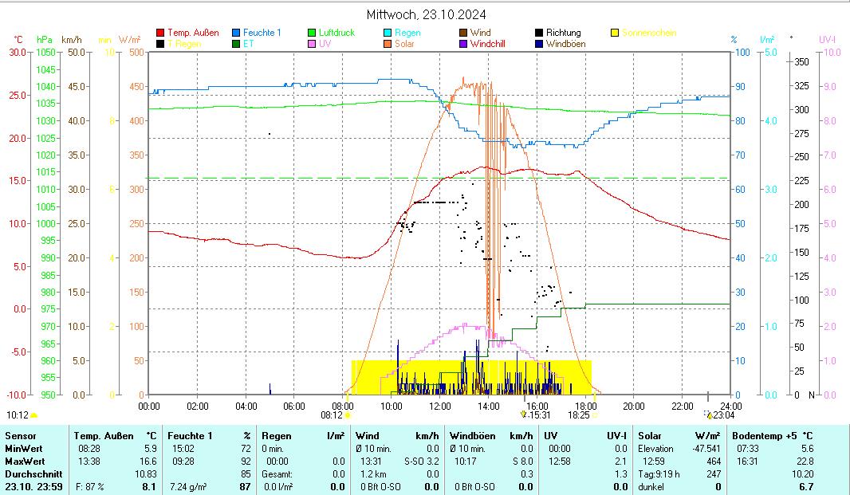Click the average temperature 10.83

coord(145,473)
